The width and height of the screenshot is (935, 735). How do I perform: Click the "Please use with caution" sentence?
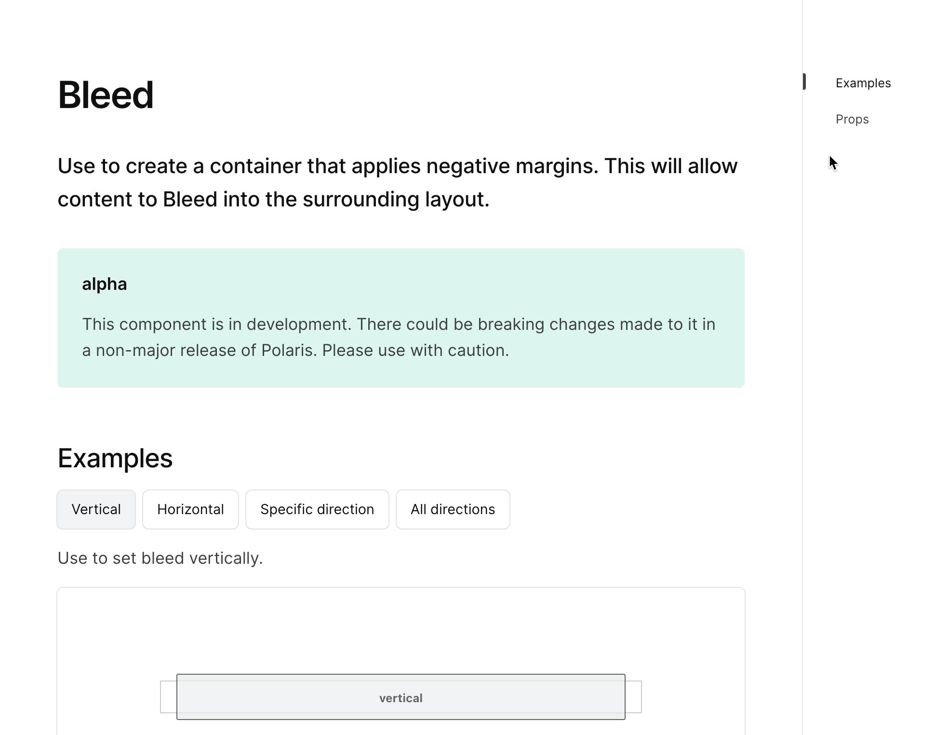pyautogui.click(x=415, y=350)
